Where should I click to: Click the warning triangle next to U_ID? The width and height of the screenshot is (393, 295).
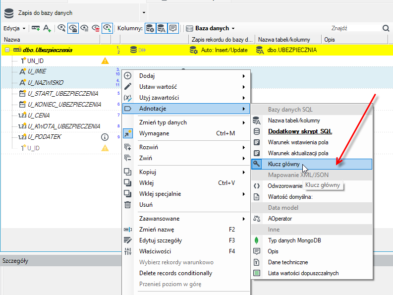tap(105, 148)
